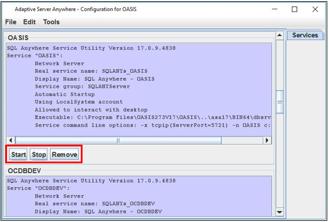Click Remove button for OASIS service
Image resolution: width=329 pixels, height=222 pixels.
65,155
